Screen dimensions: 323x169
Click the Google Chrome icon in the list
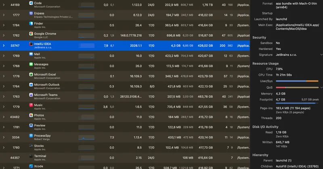point(31,34)
